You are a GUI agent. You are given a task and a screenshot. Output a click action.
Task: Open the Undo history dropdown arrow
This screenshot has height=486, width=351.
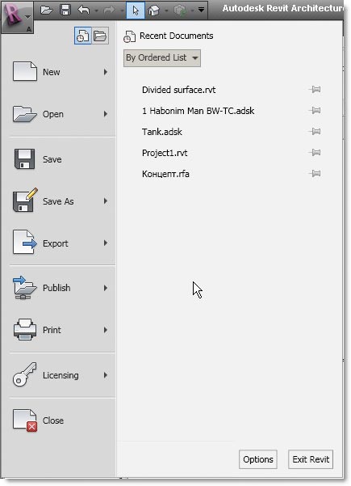tap(96, 11)
